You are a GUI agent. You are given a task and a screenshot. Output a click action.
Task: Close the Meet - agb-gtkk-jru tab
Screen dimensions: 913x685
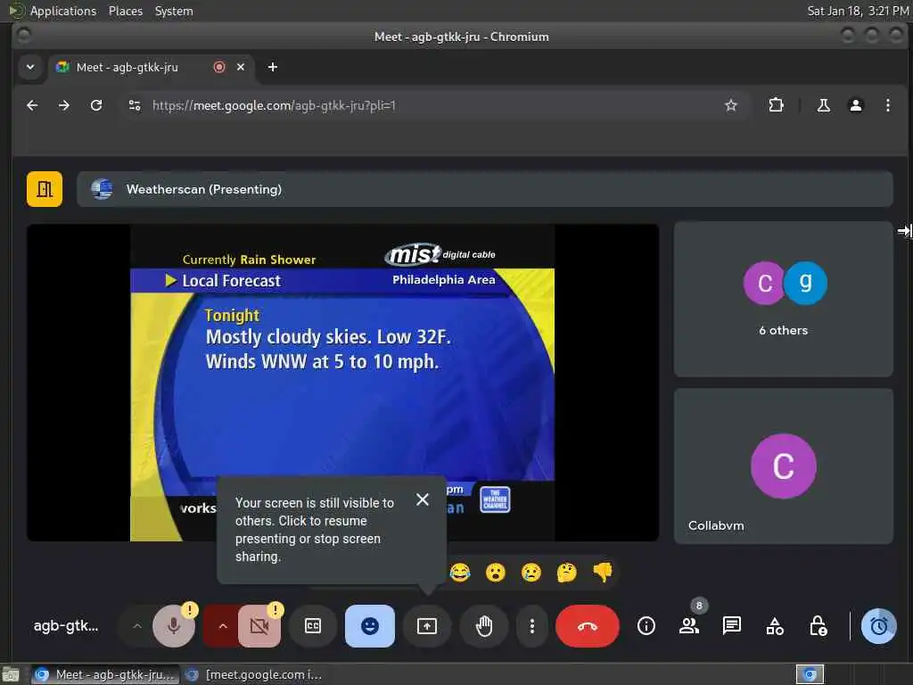(x=241, y=67)
